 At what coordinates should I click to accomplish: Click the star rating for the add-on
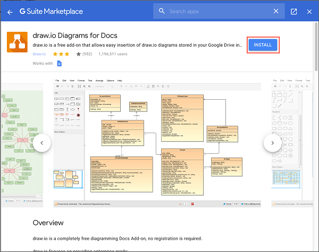click(x=67, y=54)
